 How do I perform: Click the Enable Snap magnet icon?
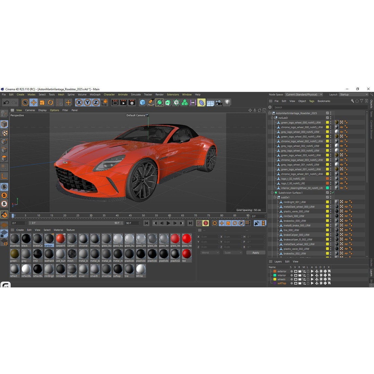pyautogui.click(x=4, y=215)
